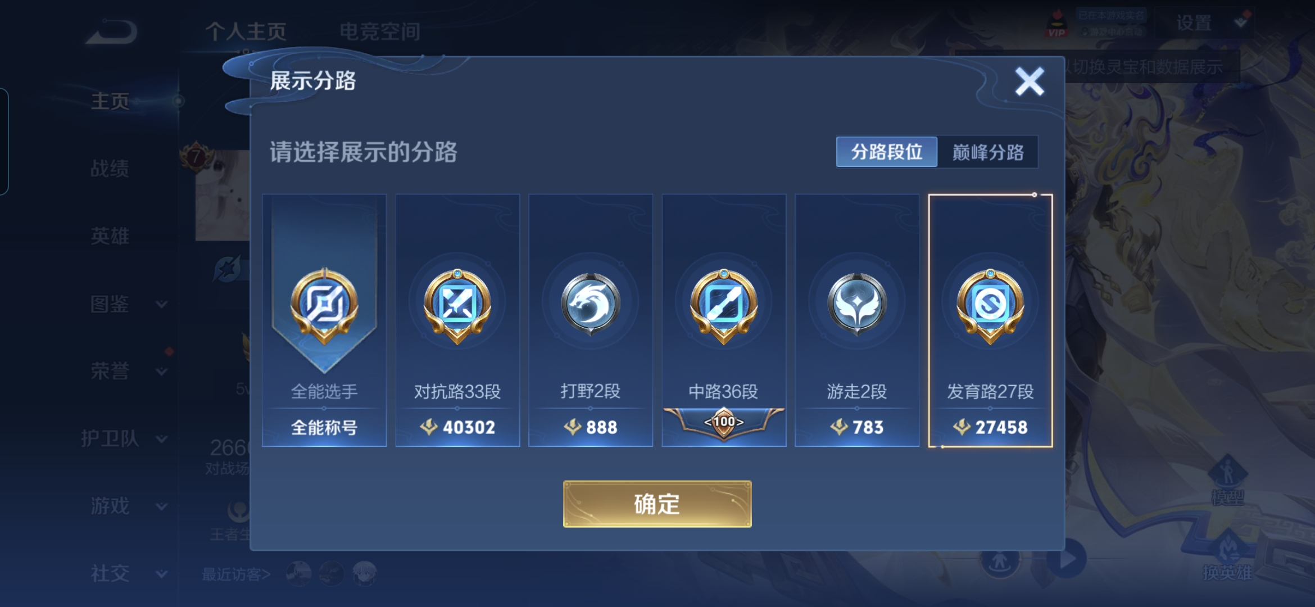The height and width of the screenshot is (607, 1315).
Task: Expand the 护卫队 sidebar chevron
Action: (x=162, y=439)
